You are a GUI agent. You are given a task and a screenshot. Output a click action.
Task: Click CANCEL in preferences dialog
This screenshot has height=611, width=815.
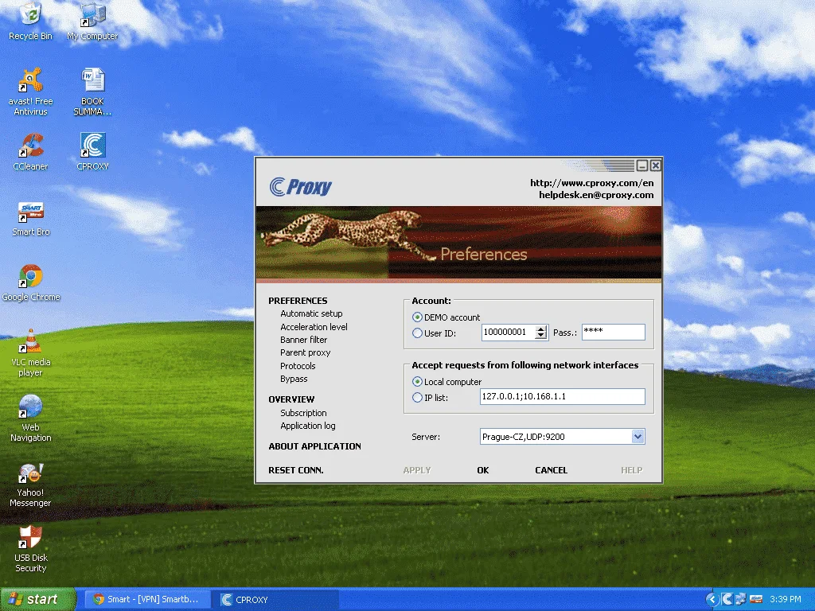(x=551, y=470)
